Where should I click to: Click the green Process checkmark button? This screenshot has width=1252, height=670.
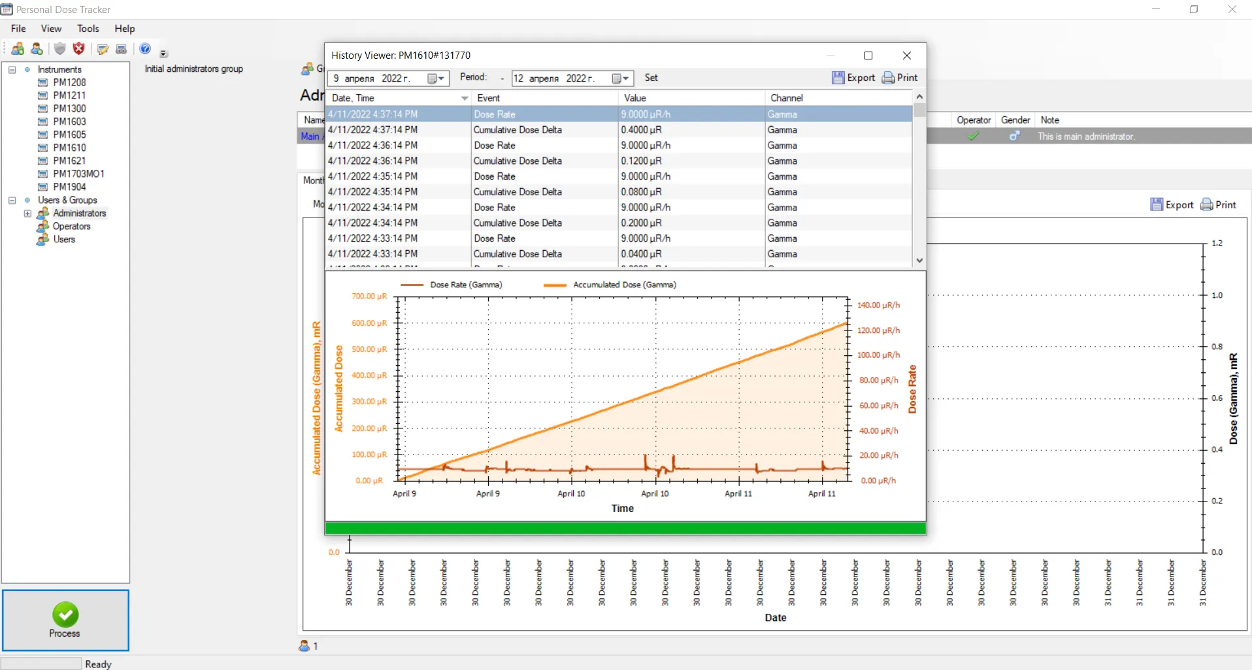65,620
